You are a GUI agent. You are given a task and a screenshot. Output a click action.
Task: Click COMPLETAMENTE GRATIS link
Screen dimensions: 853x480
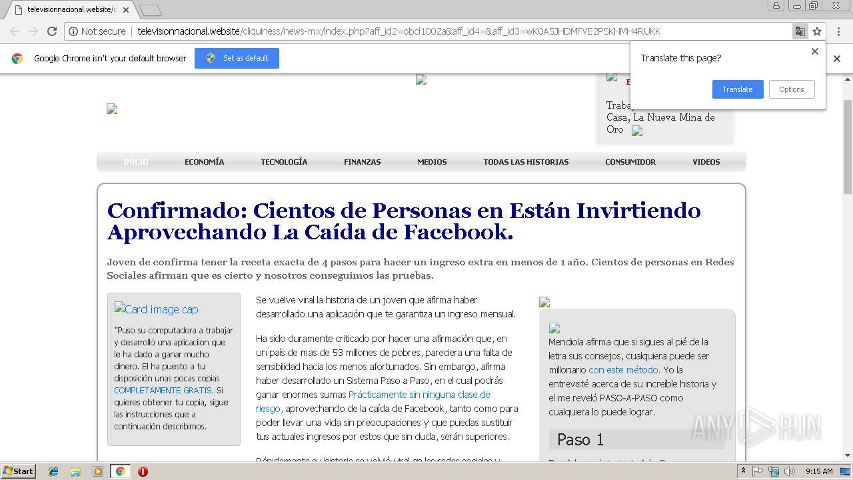click(x=163, y=391)
